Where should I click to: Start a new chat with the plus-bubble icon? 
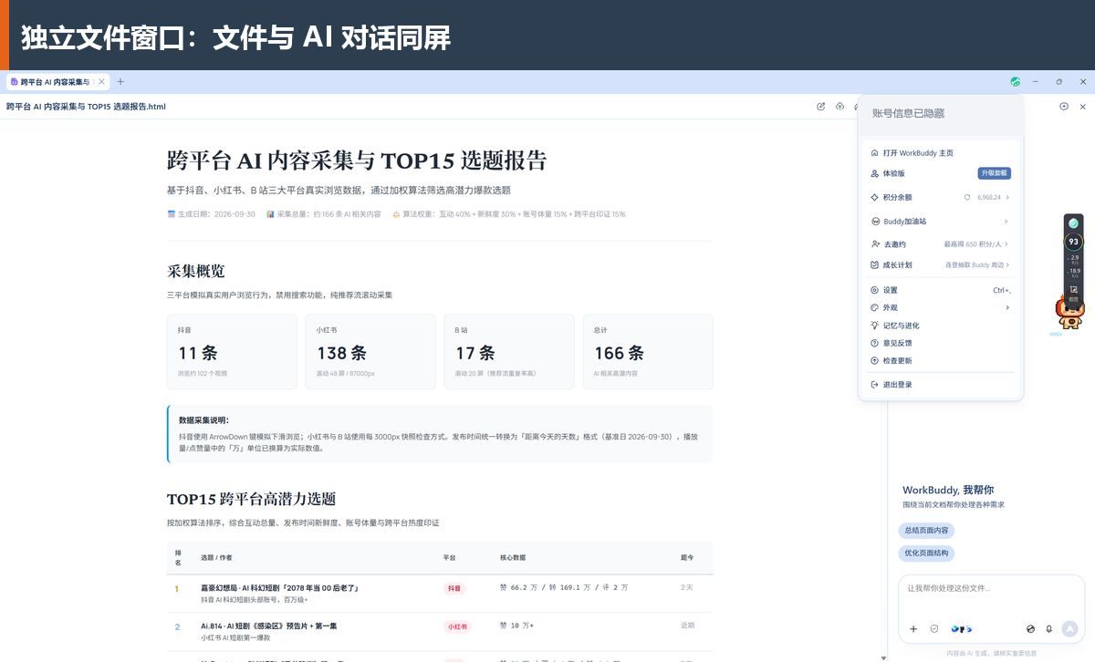[x=1064, y=107]
